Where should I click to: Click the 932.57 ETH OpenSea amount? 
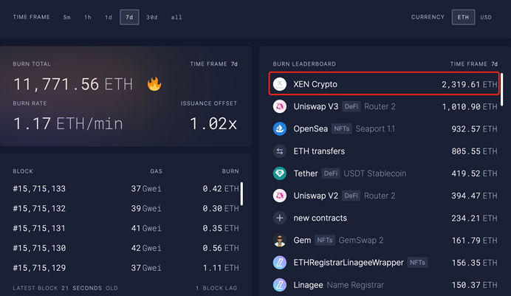coord(475,129)
